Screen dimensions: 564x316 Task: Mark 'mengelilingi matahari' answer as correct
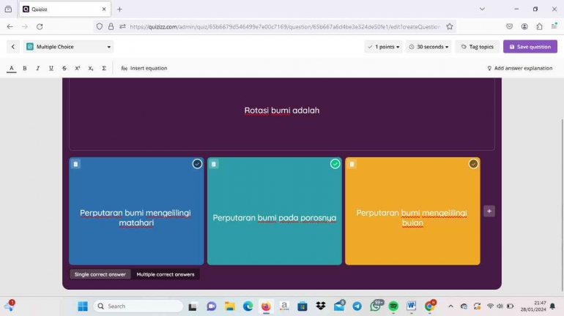coord(197,164)
